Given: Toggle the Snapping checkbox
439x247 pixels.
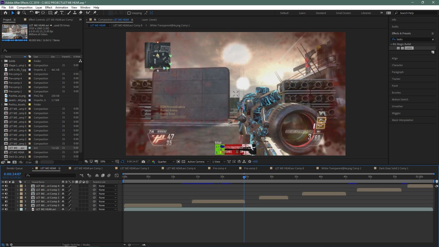Looking at the screenshot, I should coord(129,13).
